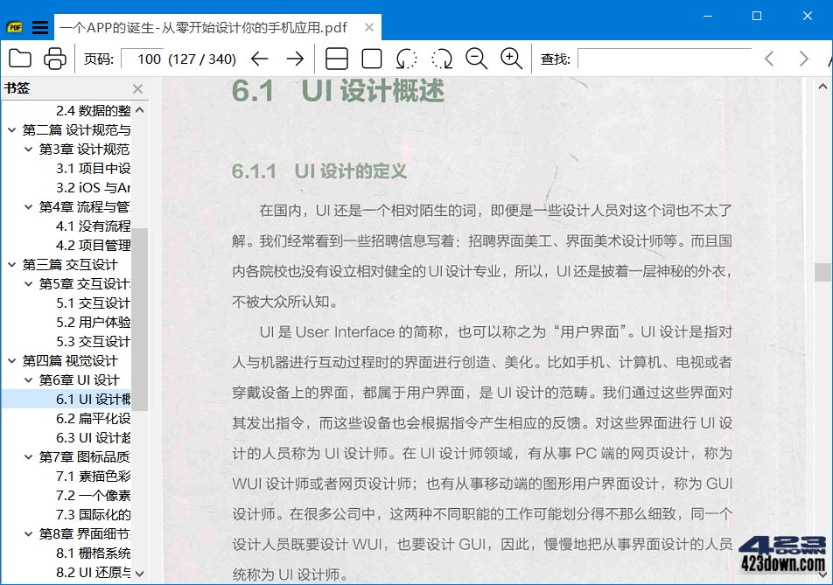
Task: Collapse the 第7章 图标品质 chapter
Action: [27, 456]
